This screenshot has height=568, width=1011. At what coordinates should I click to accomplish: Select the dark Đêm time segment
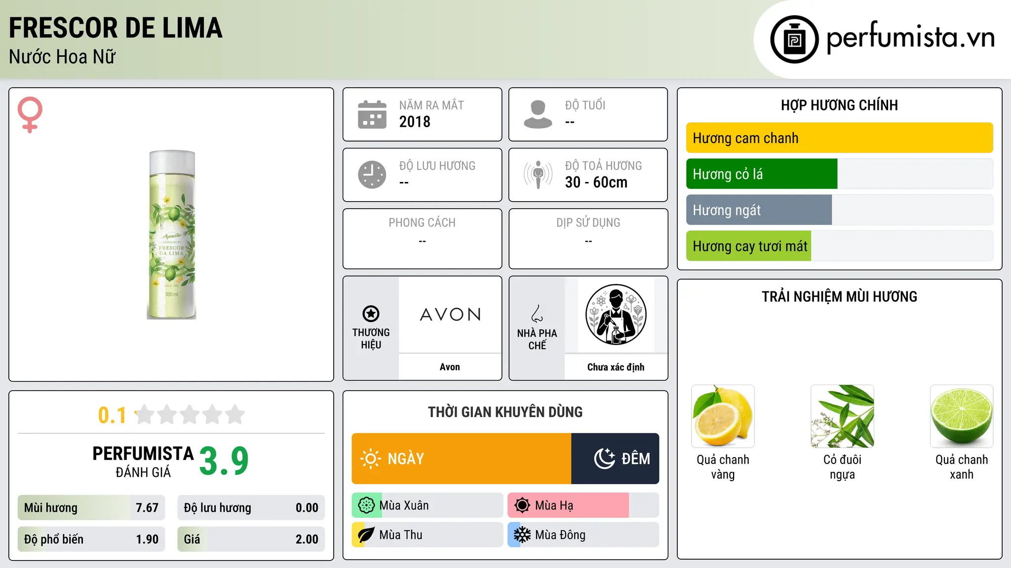coord(615,459)
